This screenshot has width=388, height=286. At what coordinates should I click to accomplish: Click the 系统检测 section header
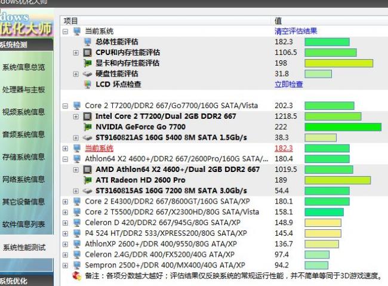tap(26, 45)
